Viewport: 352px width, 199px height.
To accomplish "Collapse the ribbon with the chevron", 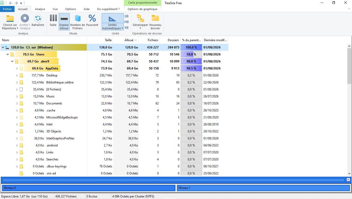I will [x=349, y=9].
